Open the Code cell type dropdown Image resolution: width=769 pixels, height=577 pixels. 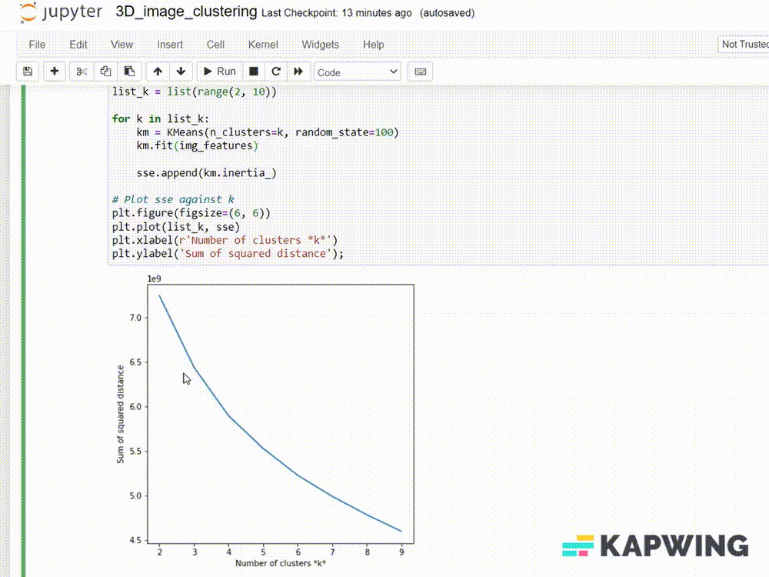pyautogui.click(x=358, y=72)
